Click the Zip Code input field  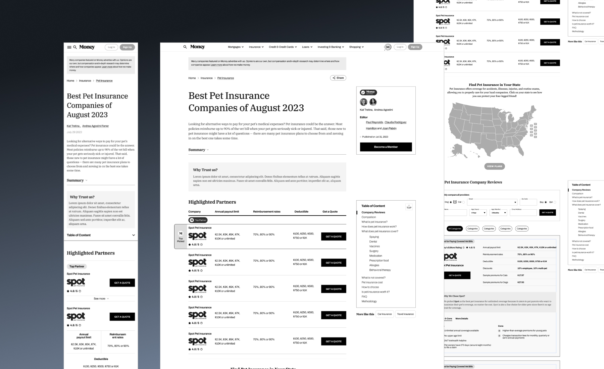(x=528, y=202)
